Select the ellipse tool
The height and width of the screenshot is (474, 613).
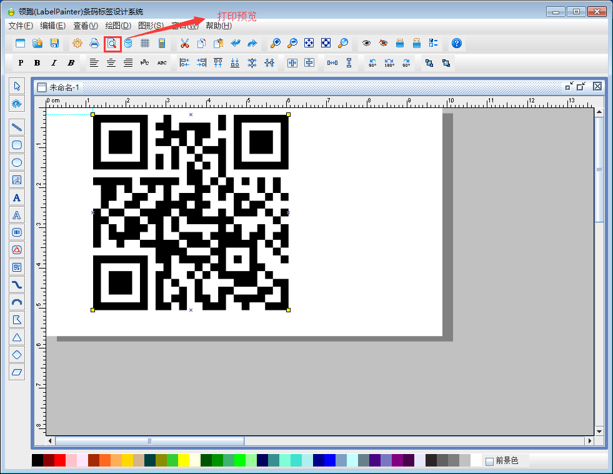[x=17, y=162]
